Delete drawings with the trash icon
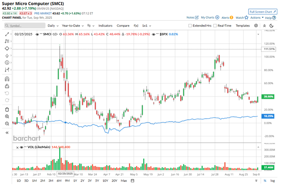281x186 pixels. (x=7, y=109)
